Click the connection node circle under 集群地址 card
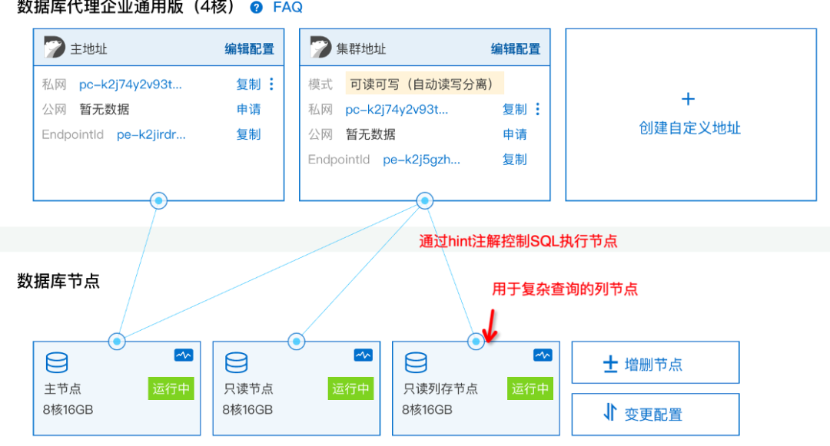Viewport: 830px width, 446px height. coord(424,200)
